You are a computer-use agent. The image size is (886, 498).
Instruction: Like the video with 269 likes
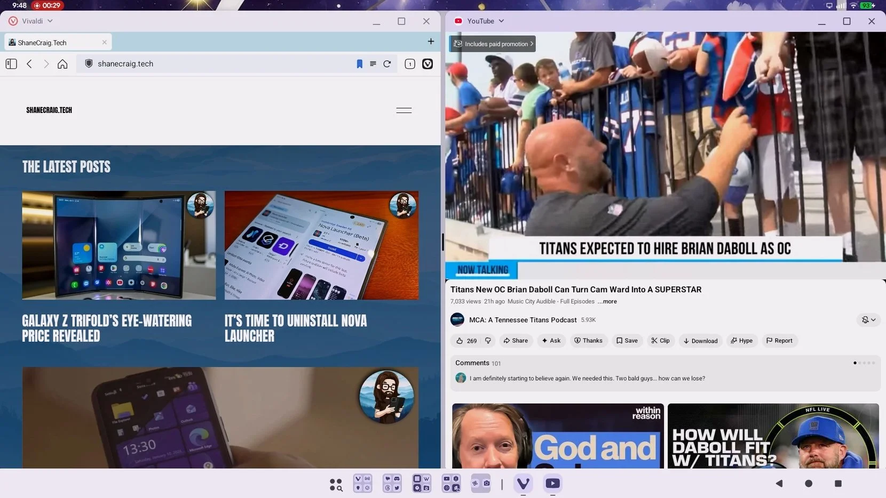point(466,341)
